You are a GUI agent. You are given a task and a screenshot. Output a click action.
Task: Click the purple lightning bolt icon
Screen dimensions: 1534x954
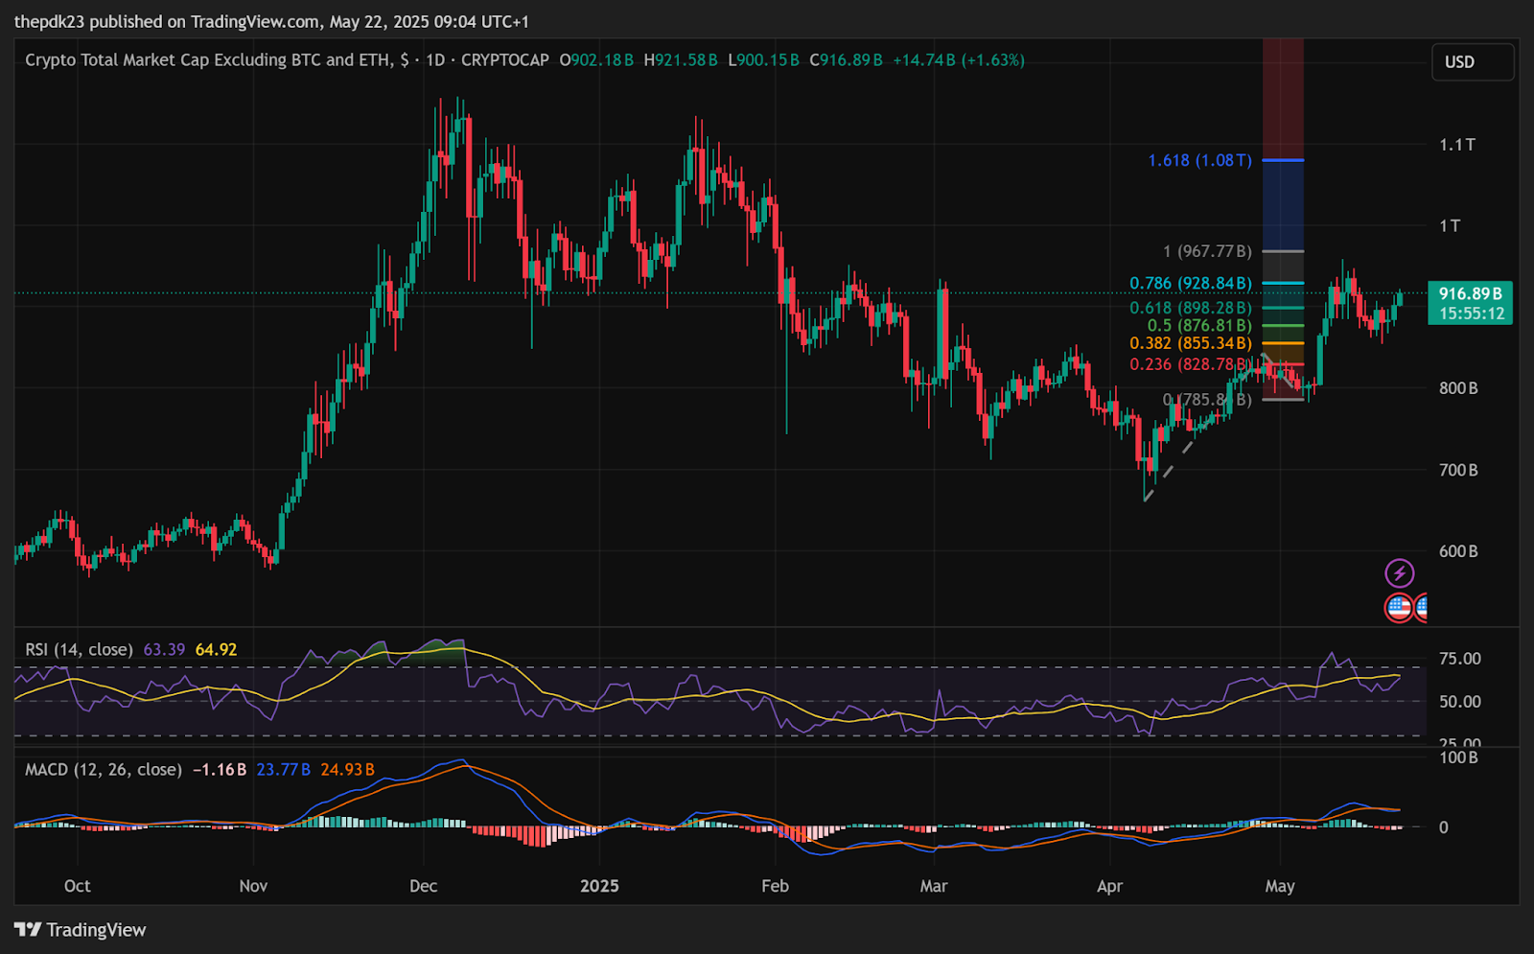coord(1400,573)
